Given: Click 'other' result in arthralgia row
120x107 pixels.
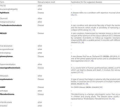Looking at the screenshot, I should [40, 91].
